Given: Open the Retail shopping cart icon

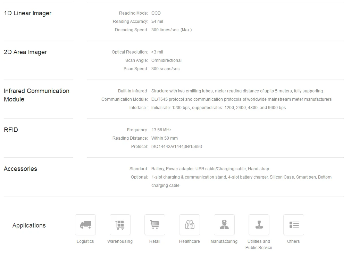Looking at the screenshot, I should click(x=155, y=225).
